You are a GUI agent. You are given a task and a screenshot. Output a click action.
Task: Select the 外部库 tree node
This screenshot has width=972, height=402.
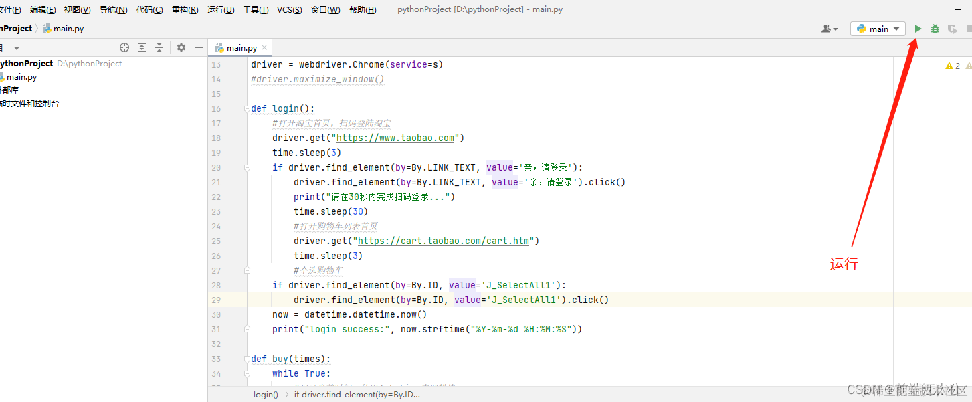(9, 90)
